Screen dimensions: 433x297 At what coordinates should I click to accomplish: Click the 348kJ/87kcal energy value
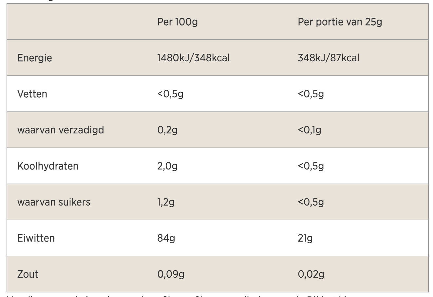328,58
